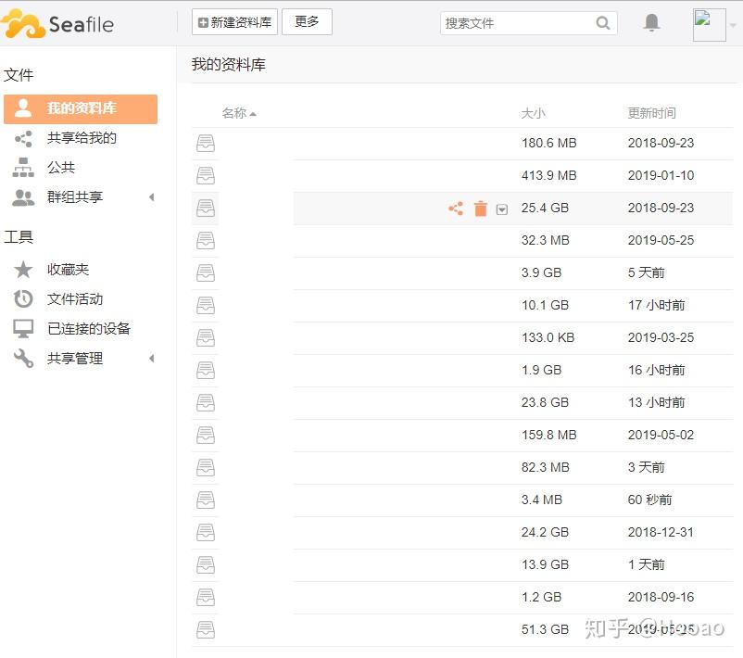Open 收藏夹 via the star icon
743x658 pixels.
(x=22, y=269)
